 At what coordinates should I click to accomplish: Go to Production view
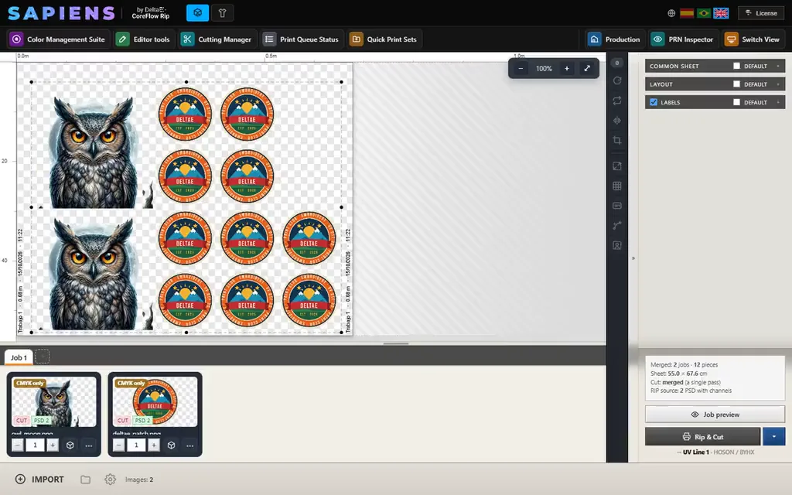[x=615, y=39]
